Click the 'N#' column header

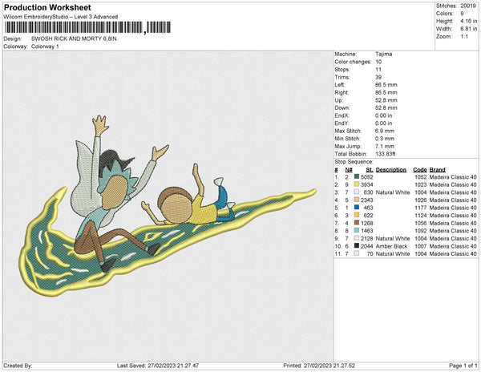(x=349, y=170)
